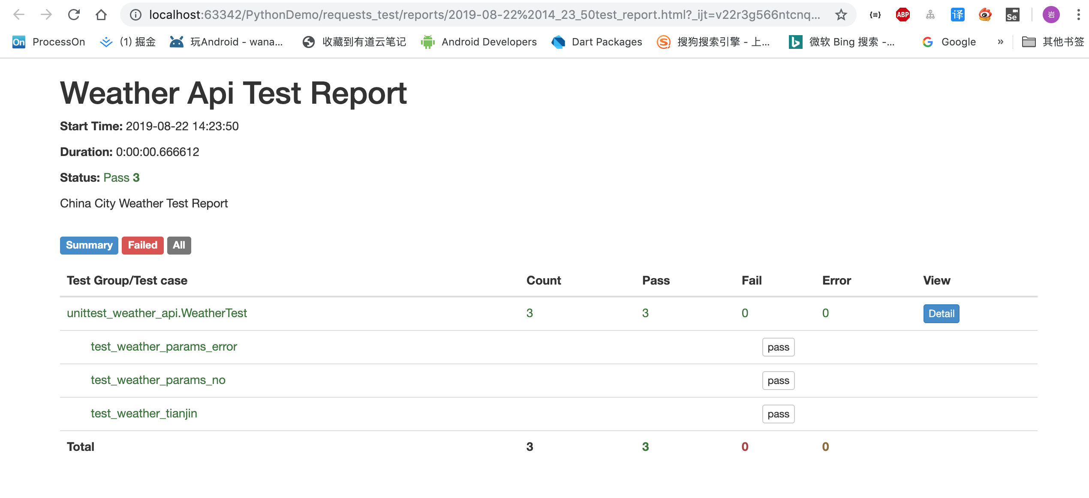Screen dimensions: 1089x498
Task: Toggle pass result for test_weather_params_no
Action: click(778, 381)
